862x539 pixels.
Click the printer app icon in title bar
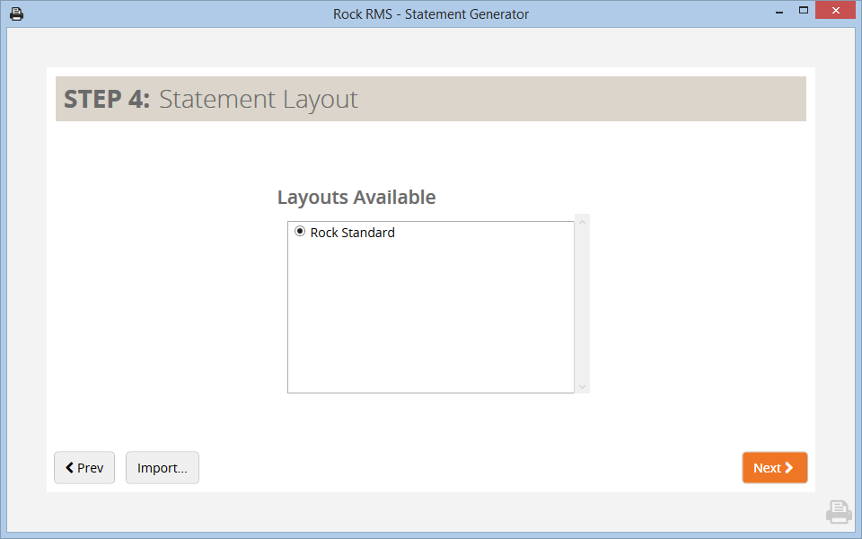(16, 14)
